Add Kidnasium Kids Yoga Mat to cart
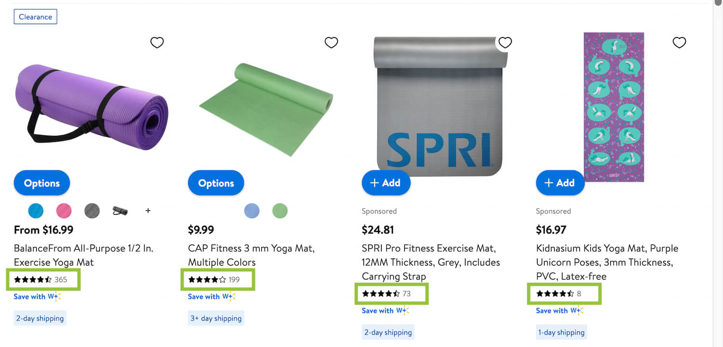 click(560, 183)
